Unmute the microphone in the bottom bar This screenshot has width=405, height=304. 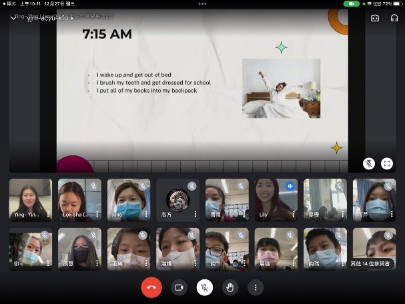pyautogui.click(x=205, y=287)
